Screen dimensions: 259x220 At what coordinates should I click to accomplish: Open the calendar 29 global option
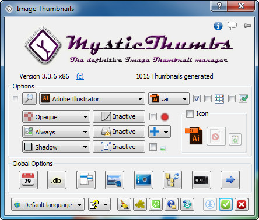tap(28, 180)
